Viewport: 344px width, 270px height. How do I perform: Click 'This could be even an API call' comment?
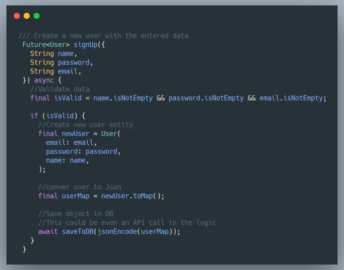coord(105,223)
